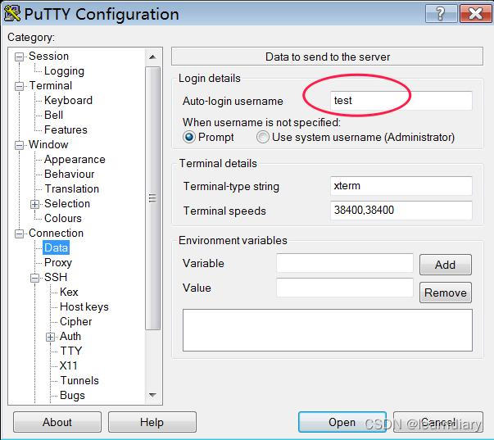Open the TTY category
Image resolution: width=494 pixels, height=440 pixels.
tap(71, 351)
